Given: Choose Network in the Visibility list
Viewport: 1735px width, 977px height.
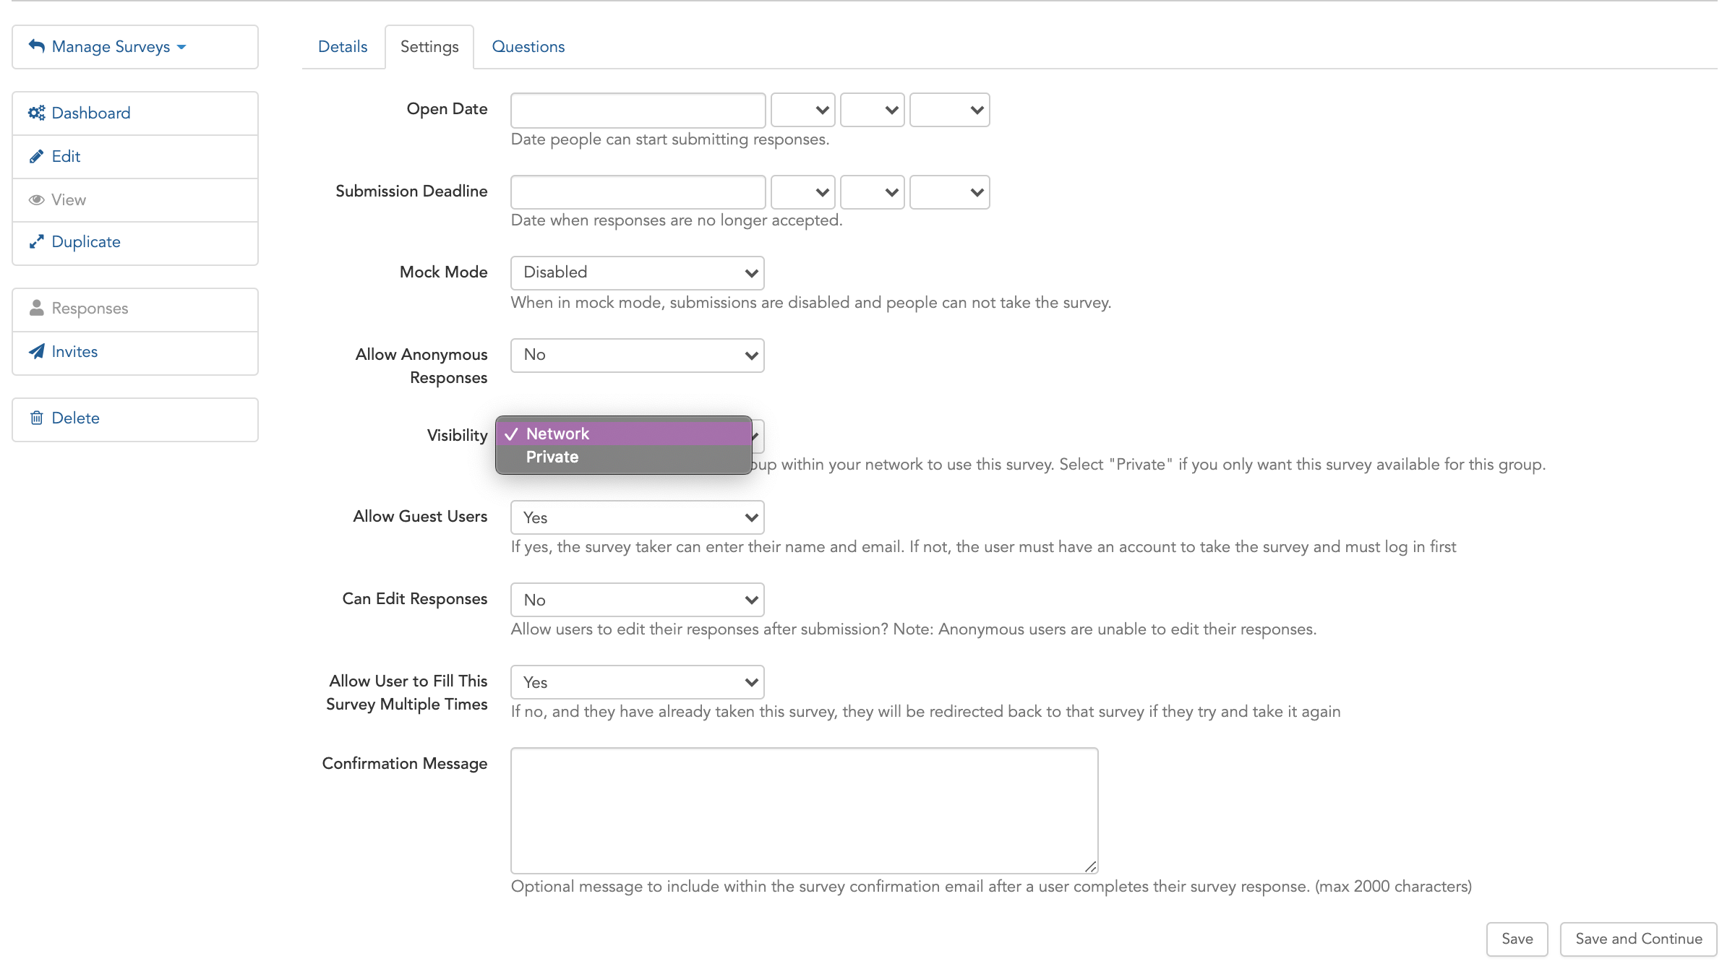Looking at the screenshot, I should (x=624, y=434).
